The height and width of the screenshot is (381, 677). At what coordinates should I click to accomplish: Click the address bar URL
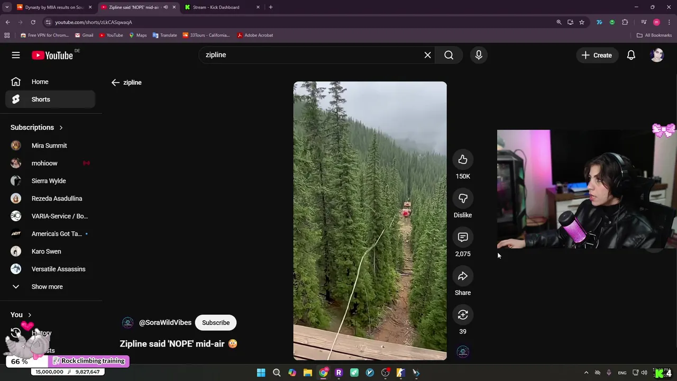[94, 22]
